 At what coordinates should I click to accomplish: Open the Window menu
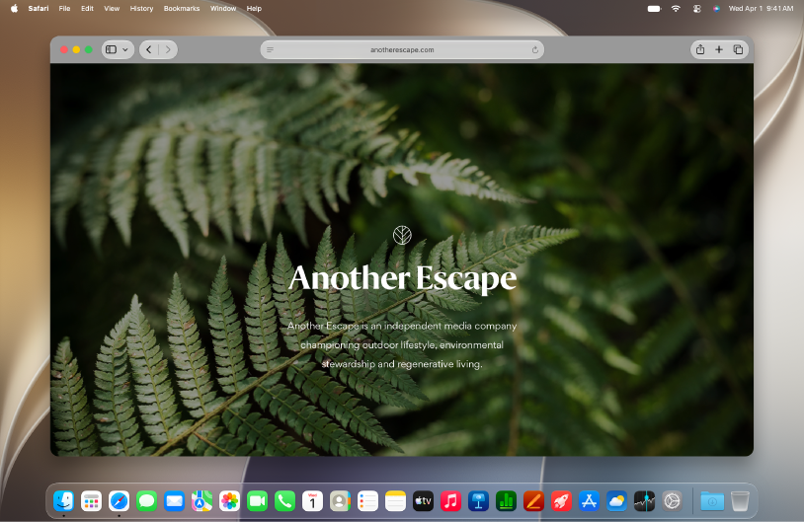[x=223, y=8]
